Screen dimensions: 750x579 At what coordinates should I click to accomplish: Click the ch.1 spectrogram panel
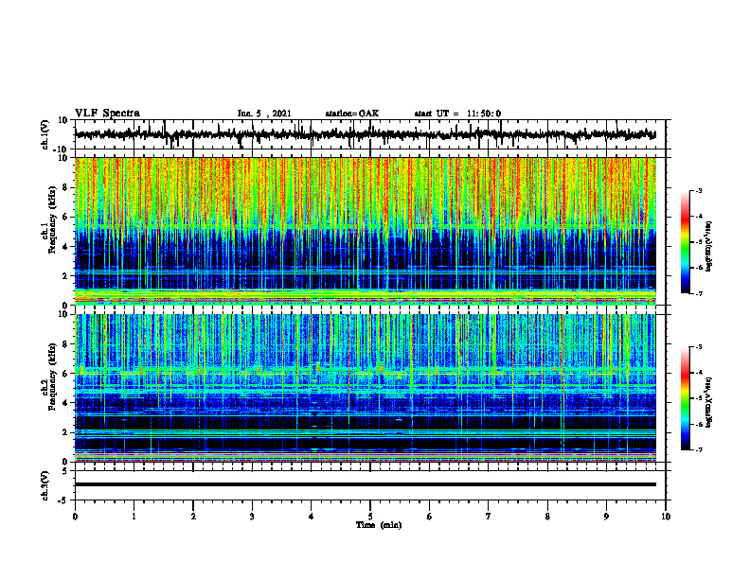tap(365, 231)
